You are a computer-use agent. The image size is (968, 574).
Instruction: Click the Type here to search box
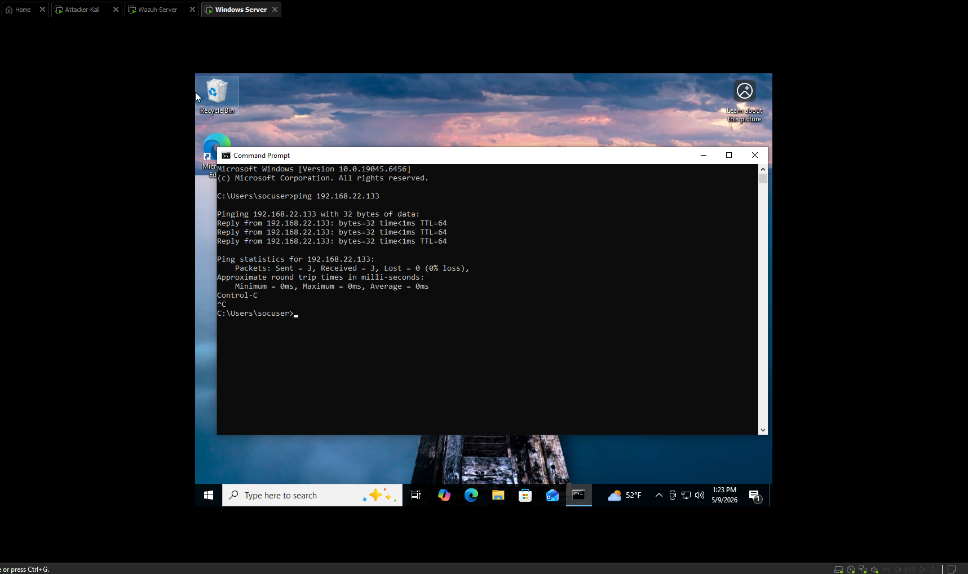coord(312,495)
